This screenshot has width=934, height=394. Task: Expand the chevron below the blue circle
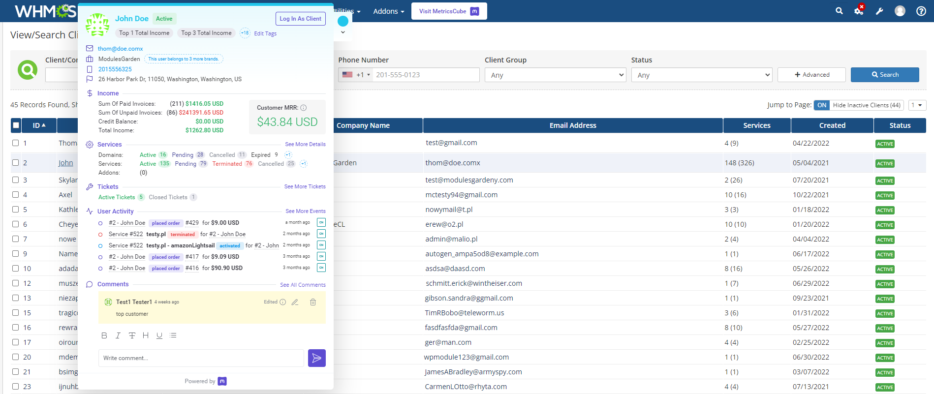[x=343, y=32]
